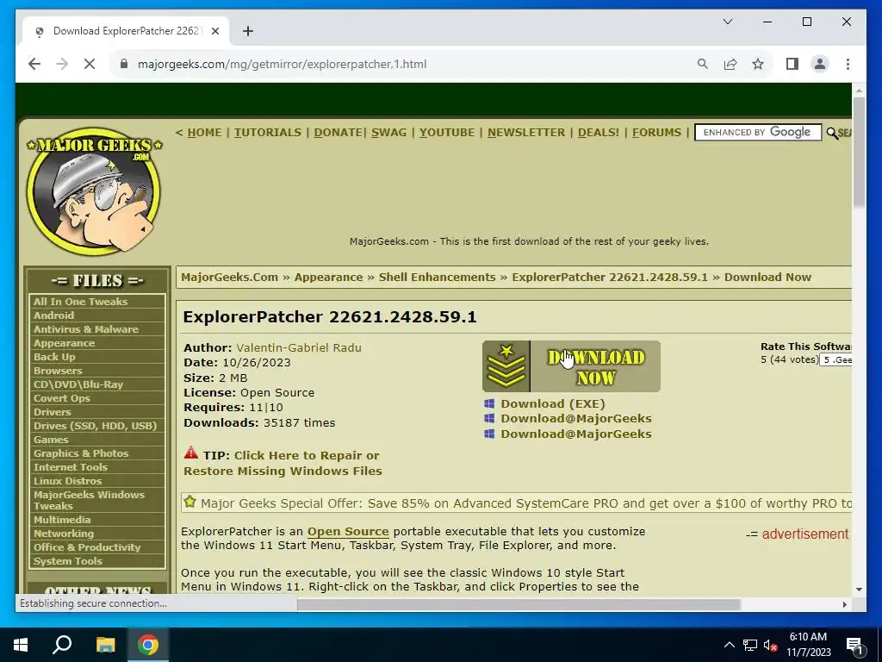
Task: Open the tab search dropdown chevron
Action: [x=727, y=22]
